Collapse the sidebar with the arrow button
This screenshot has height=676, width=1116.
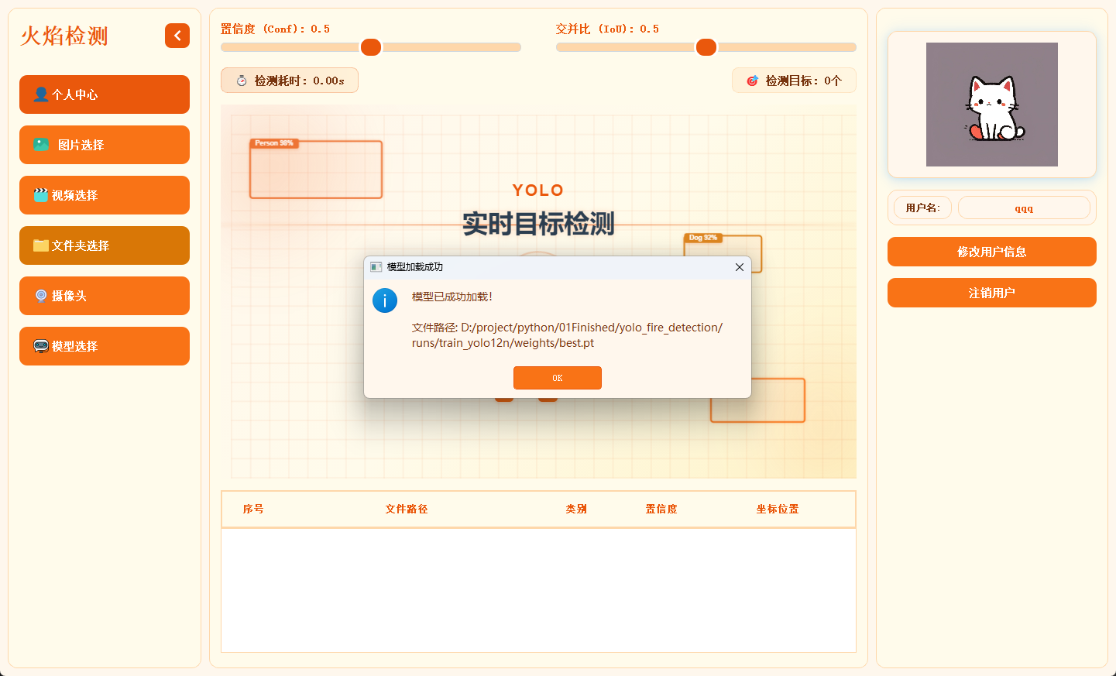pos(177,36)
